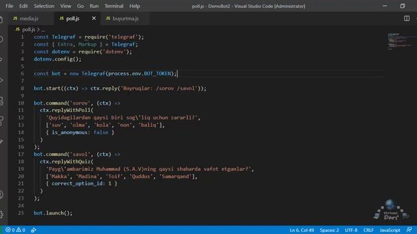Viewport: 417px width, 234px height.
Task: Click Ln 6, Col 49 in status bar
Action: coord(302,230)
